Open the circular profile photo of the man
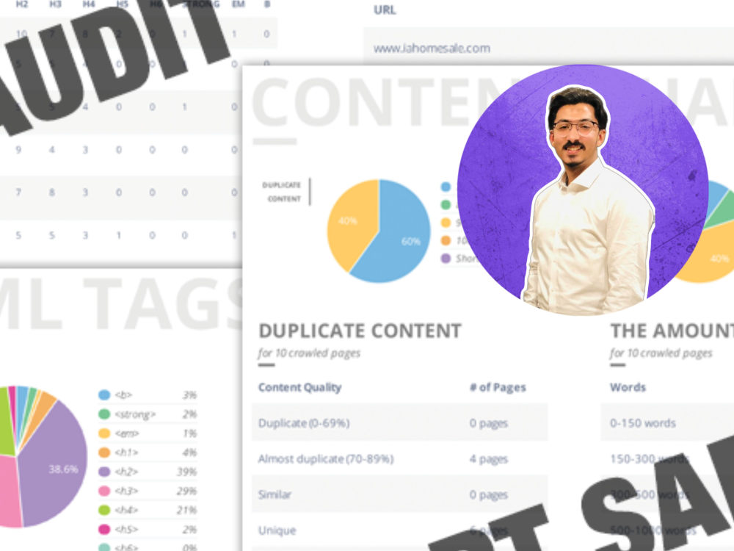The height and width of the screenshot is (551, 734). click(x=583, y=190)
